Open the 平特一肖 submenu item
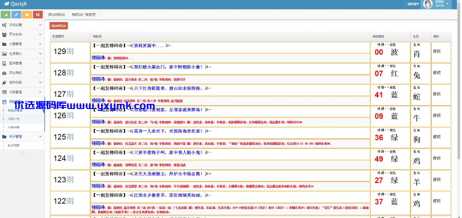The width and height of the screenshot is (462, 218). (x=14, y=119)
